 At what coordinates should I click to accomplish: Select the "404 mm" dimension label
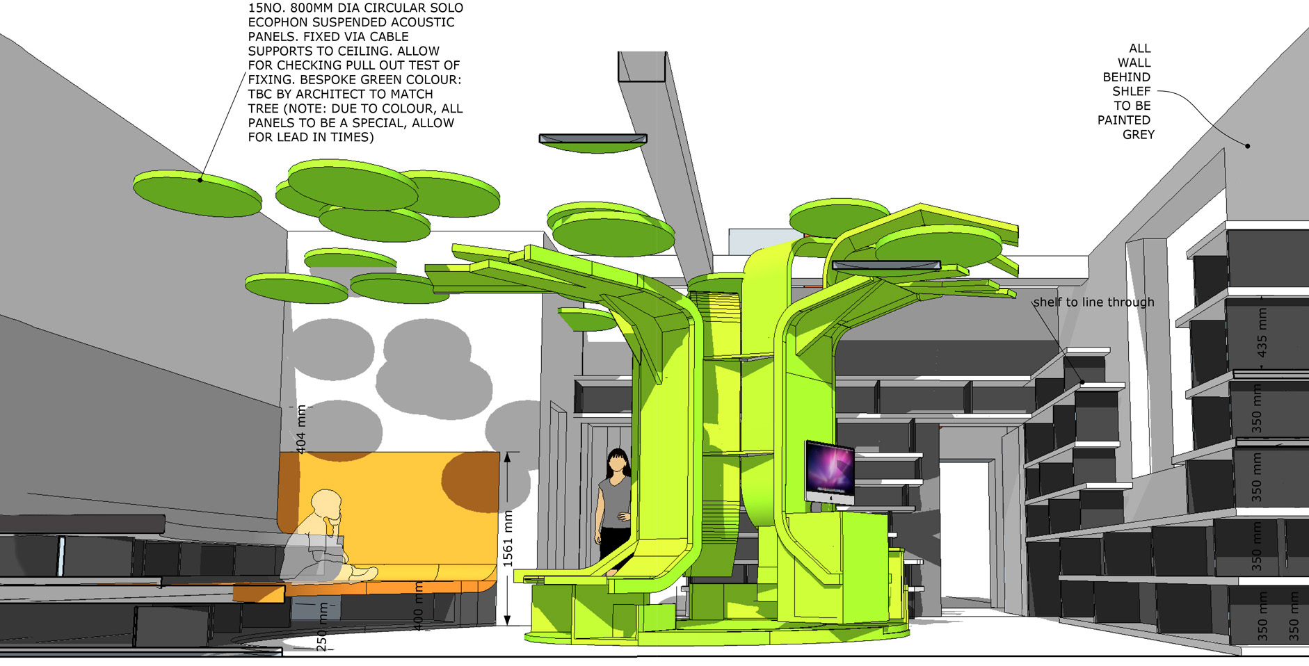tap(301, 429)
